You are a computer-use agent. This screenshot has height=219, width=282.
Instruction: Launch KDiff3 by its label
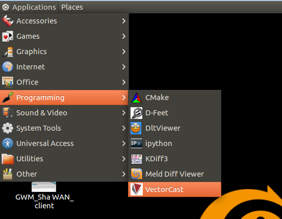pyautogui.click(x=157, y=159)
